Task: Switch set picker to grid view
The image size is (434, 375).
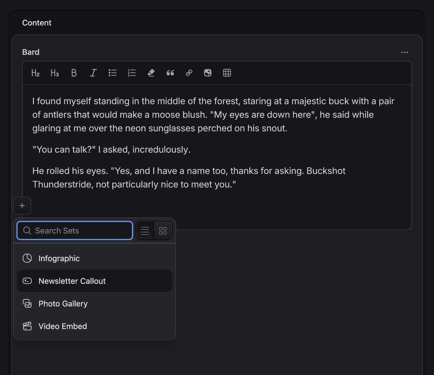Action: [x=163, y=230]
